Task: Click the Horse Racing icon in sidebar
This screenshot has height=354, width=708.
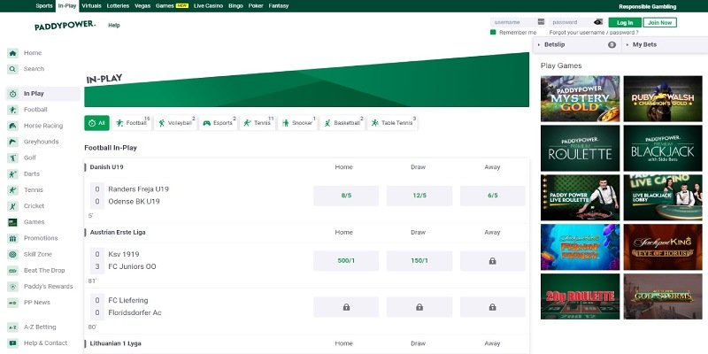Action: pos(12,126)
